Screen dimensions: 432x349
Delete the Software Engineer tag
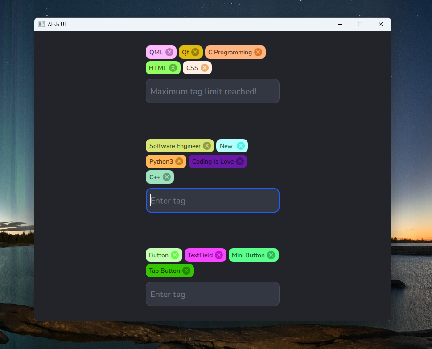pyautogui.click(x=207, y=146)
